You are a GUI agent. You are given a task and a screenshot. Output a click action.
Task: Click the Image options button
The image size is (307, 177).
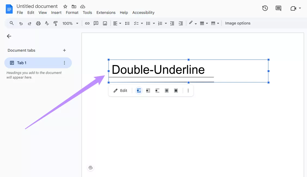238,23
